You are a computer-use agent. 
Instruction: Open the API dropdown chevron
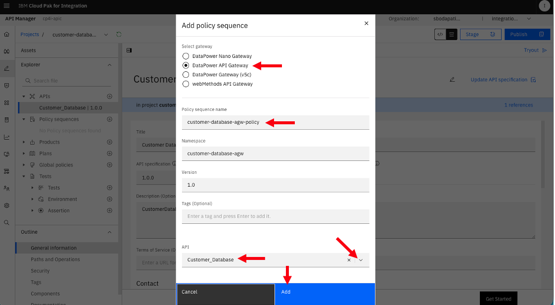(361, 260)
